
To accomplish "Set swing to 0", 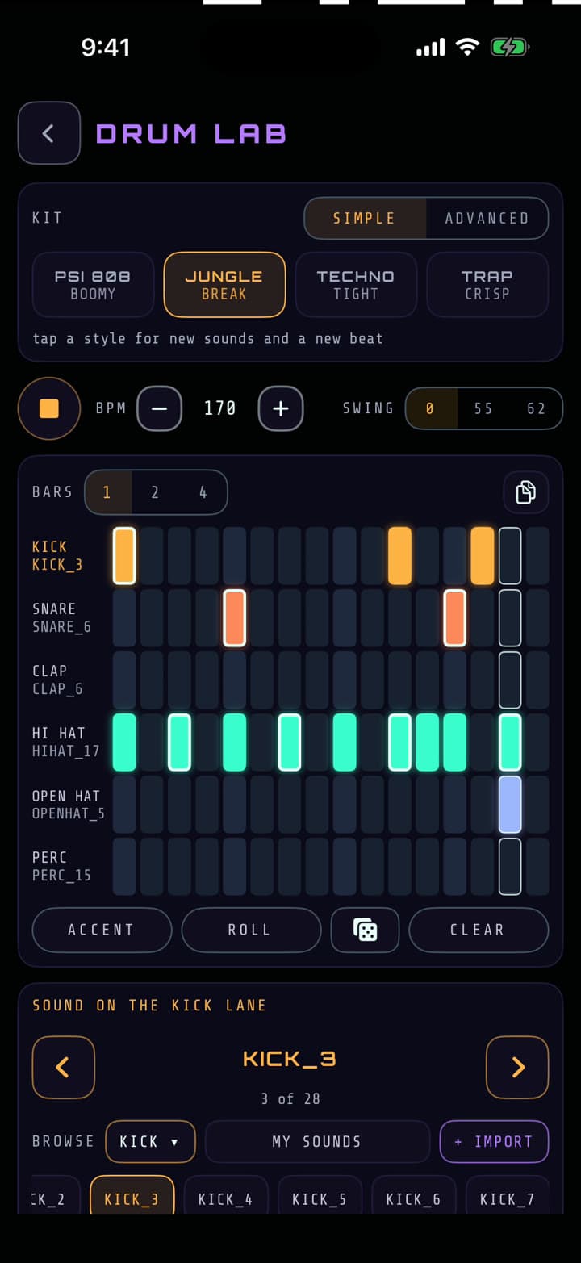I will coord(430,408).
